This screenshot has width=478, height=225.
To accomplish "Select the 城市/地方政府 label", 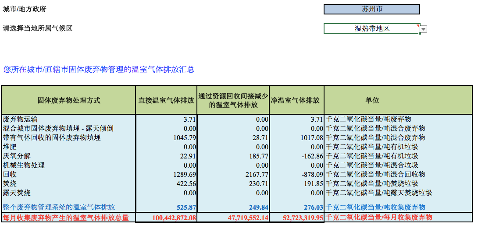I will click(x=25, y=9).
